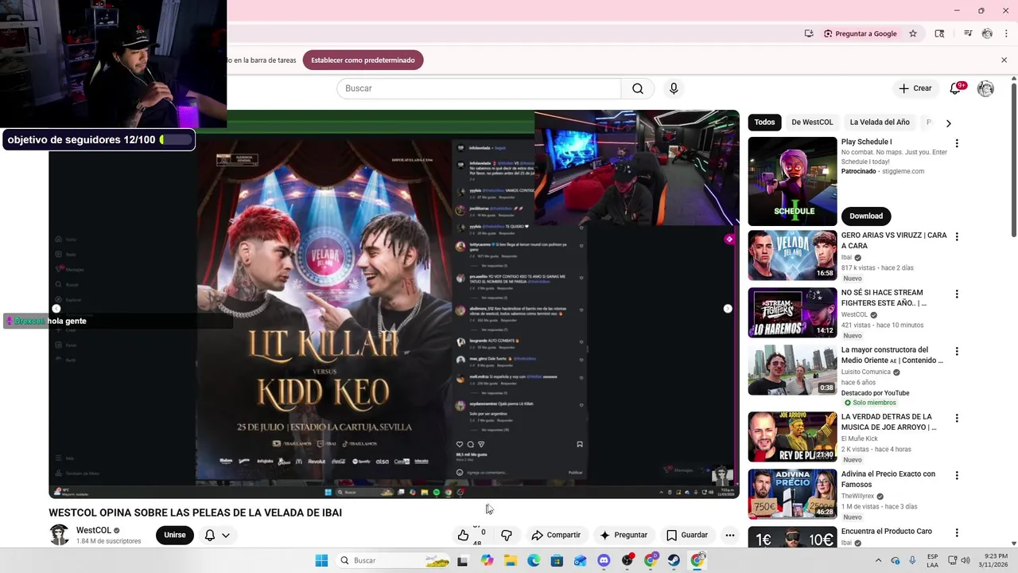Open the YouTube account avatar menu
The width and height of the screenshot is (1018, 573).
pyautogui.click(x=985, y=88)
